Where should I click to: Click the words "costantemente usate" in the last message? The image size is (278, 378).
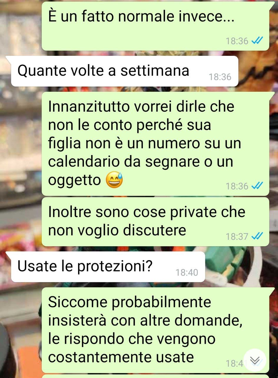[121, 357]
